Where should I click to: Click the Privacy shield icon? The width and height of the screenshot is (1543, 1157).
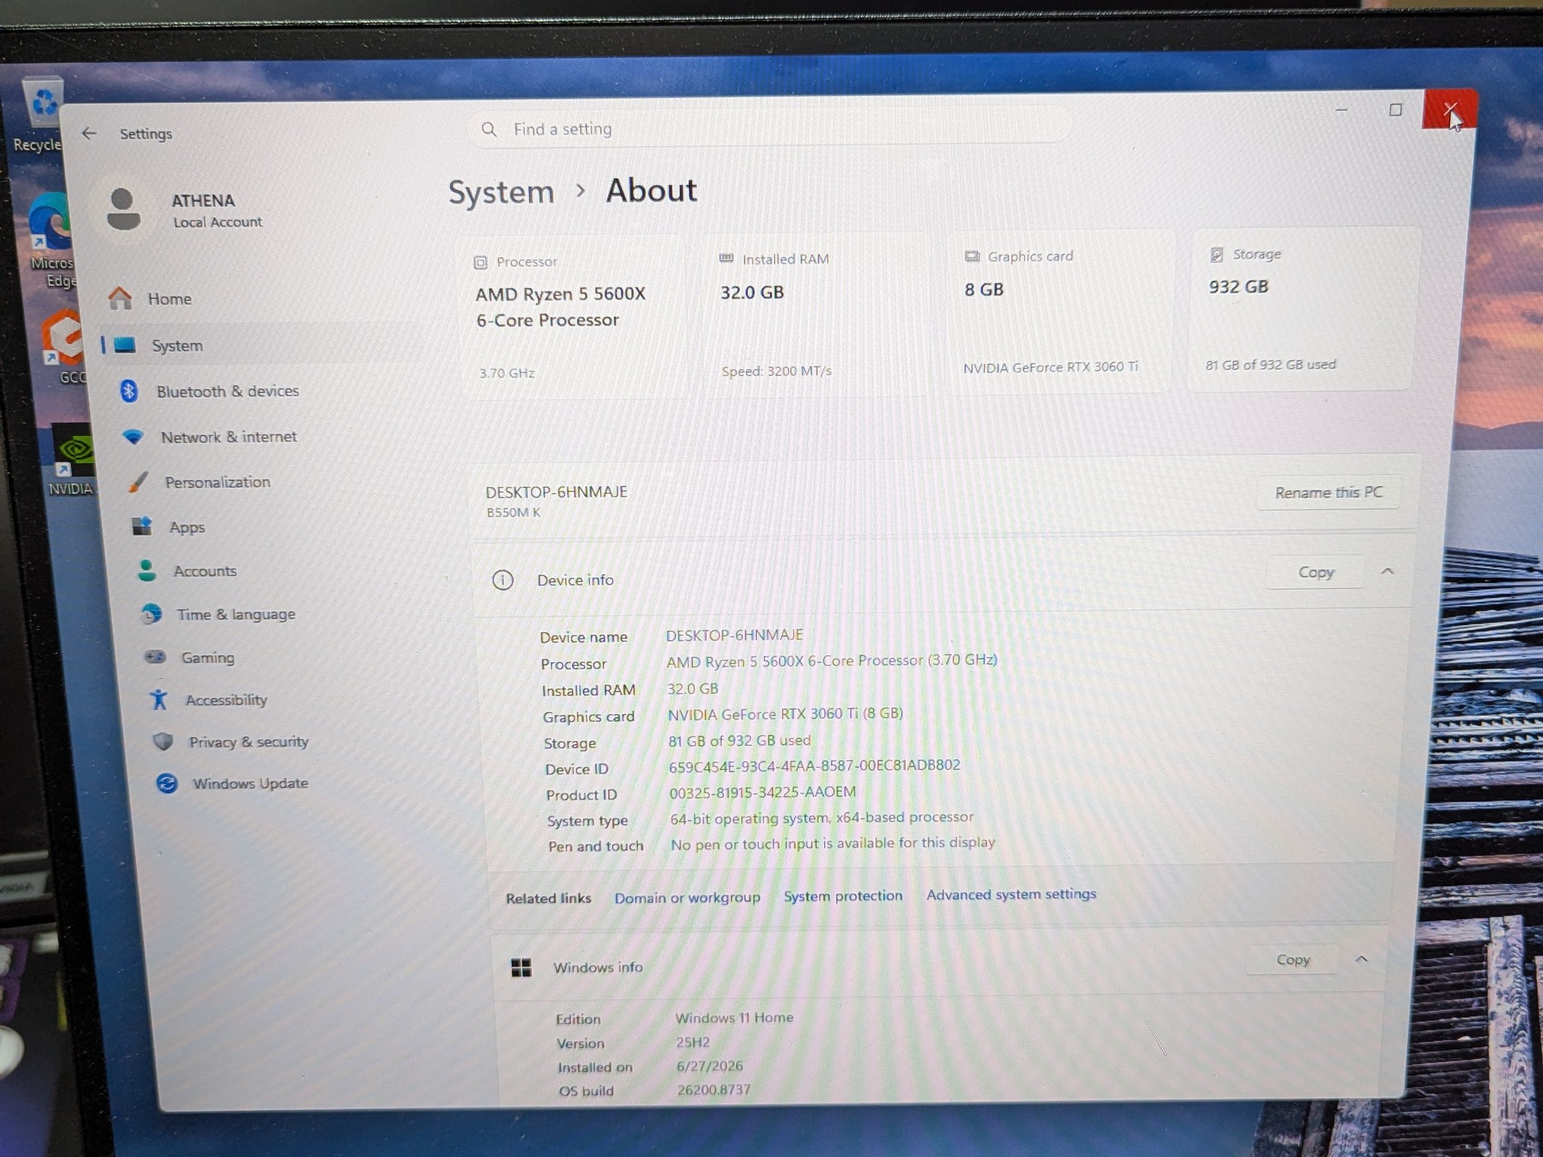pos(163,742)
